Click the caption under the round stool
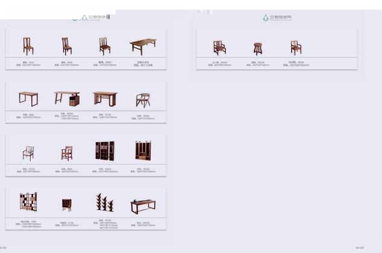Viewport: 382px width, 253px height. point(258,63)
